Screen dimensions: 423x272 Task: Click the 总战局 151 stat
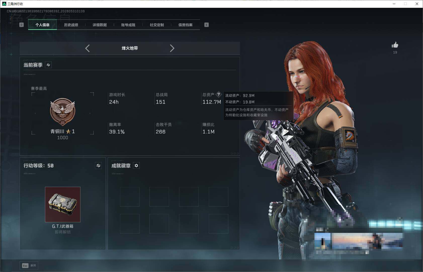pos(162,98)
